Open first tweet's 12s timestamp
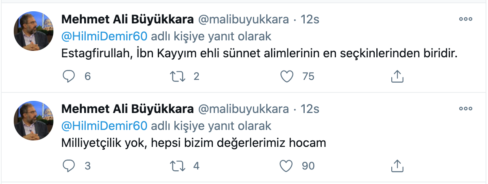Screen dimensions: 488x184 coord(310,19)
